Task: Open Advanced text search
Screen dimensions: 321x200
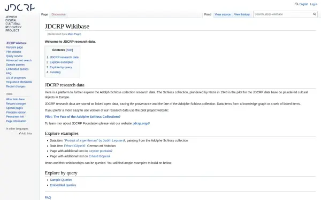Action: [19, 60]
